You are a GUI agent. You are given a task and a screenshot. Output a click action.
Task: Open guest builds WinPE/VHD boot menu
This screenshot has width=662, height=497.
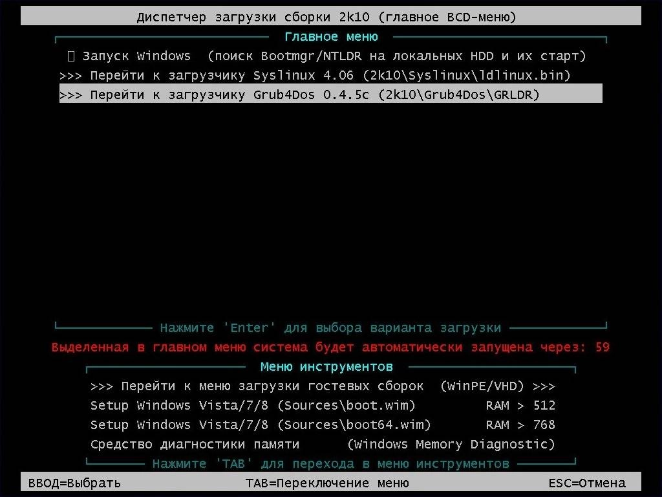(323, 386)
